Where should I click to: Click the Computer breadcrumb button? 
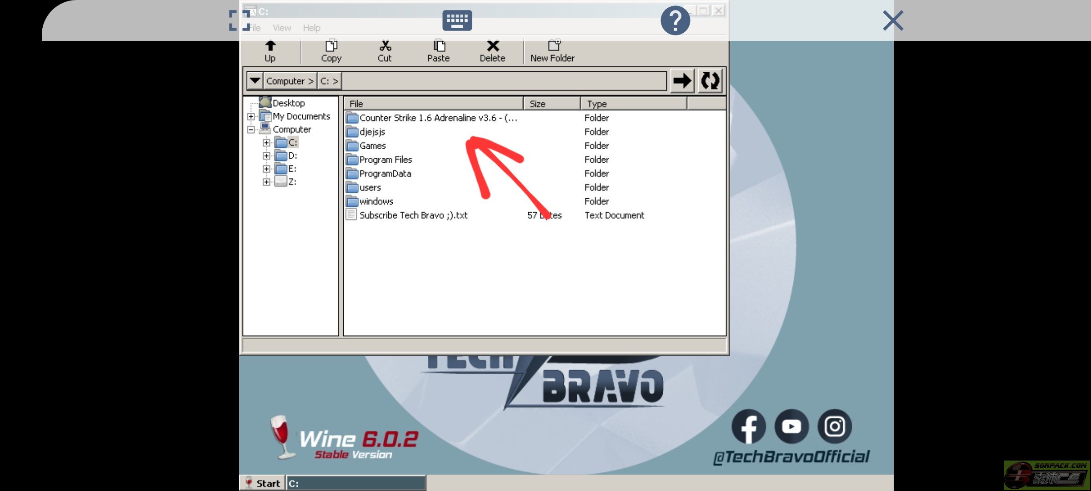tap(289, 81)
